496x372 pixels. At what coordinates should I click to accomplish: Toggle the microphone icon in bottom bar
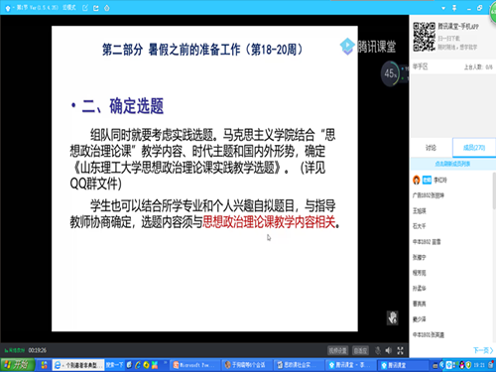(378, 350)
